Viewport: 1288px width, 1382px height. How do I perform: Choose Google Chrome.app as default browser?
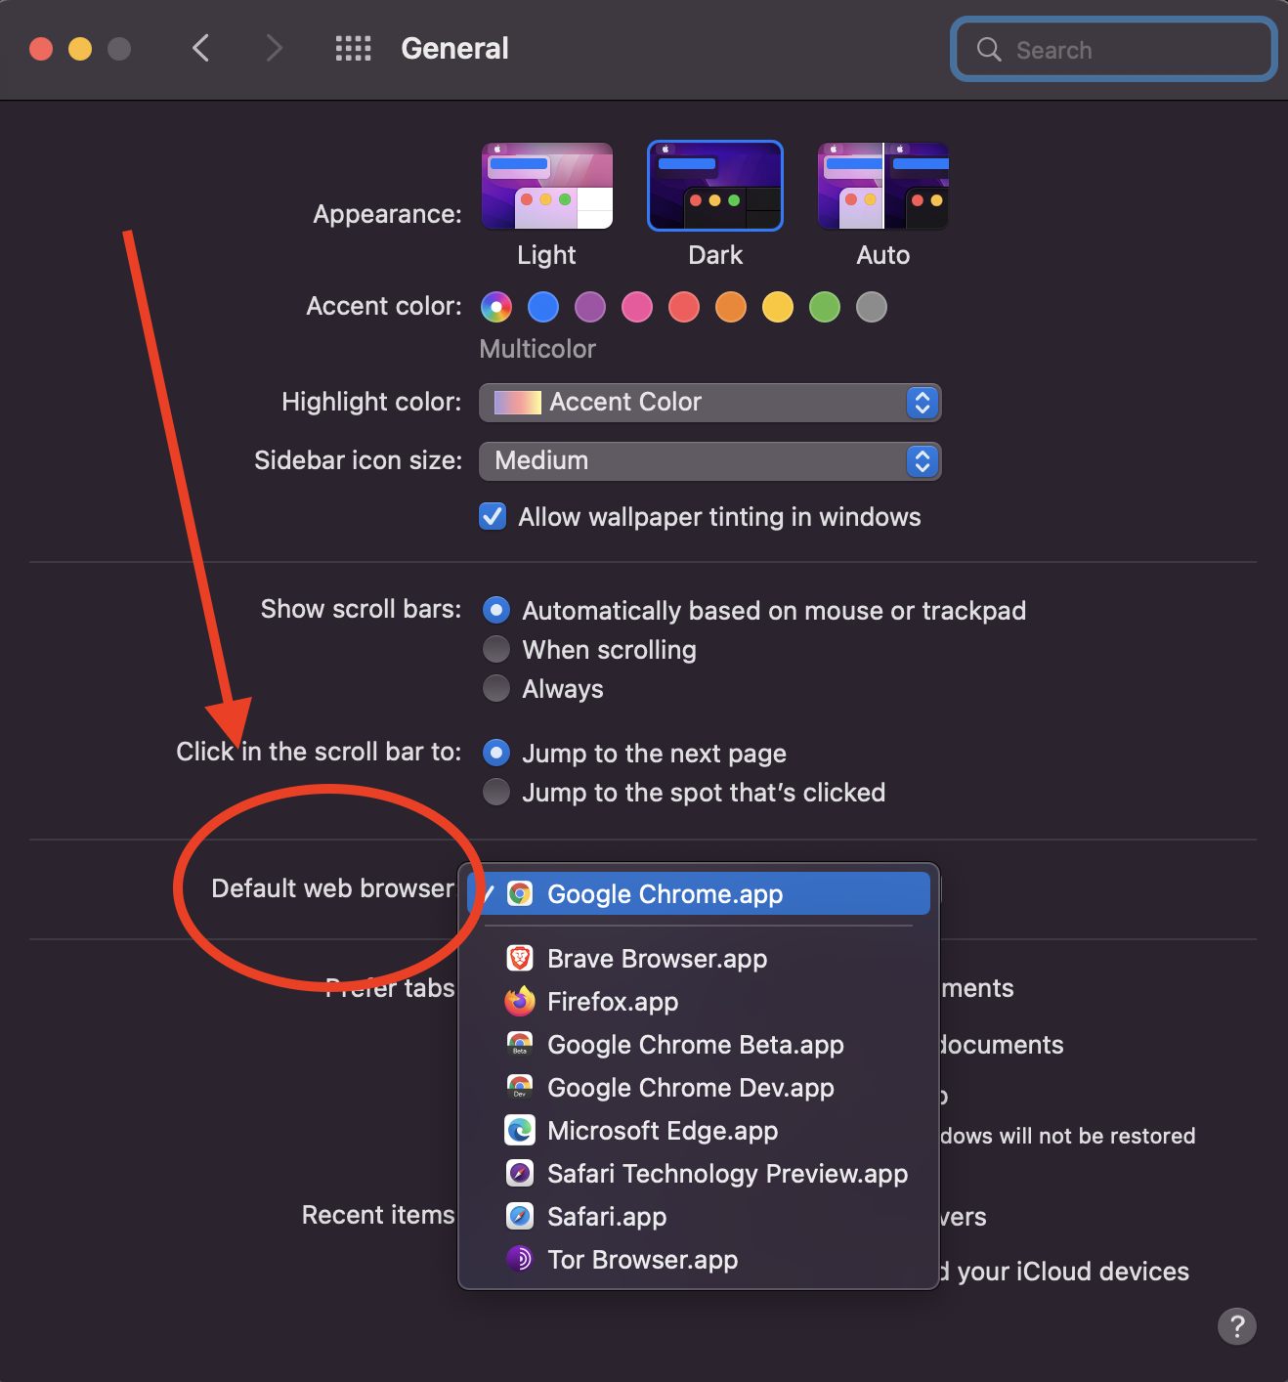coord(699,893)
